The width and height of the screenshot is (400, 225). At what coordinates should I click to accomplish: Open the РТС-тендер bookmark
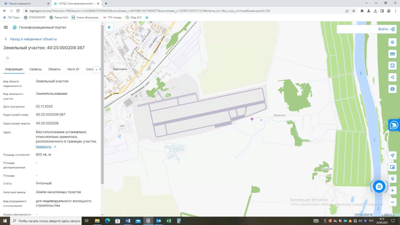(112, 17)
